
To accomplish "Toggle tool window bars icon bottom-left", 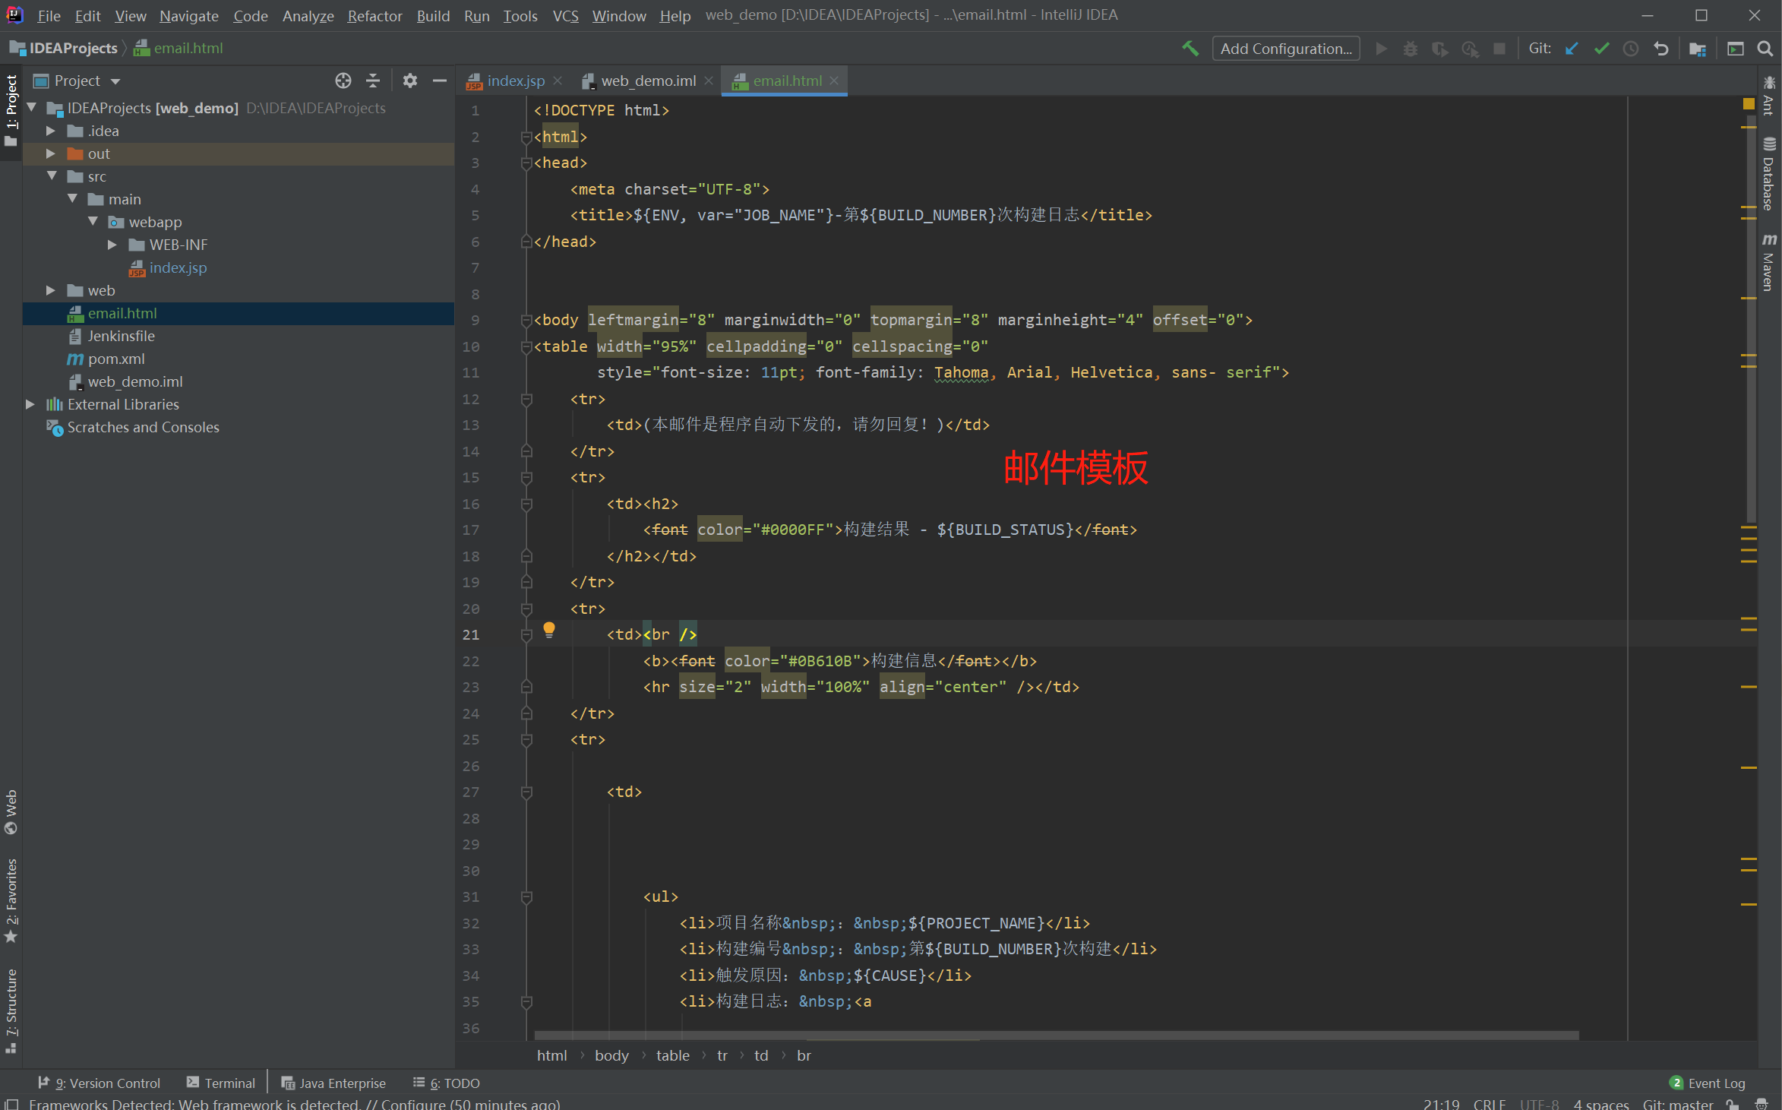I will [11, 1104].
